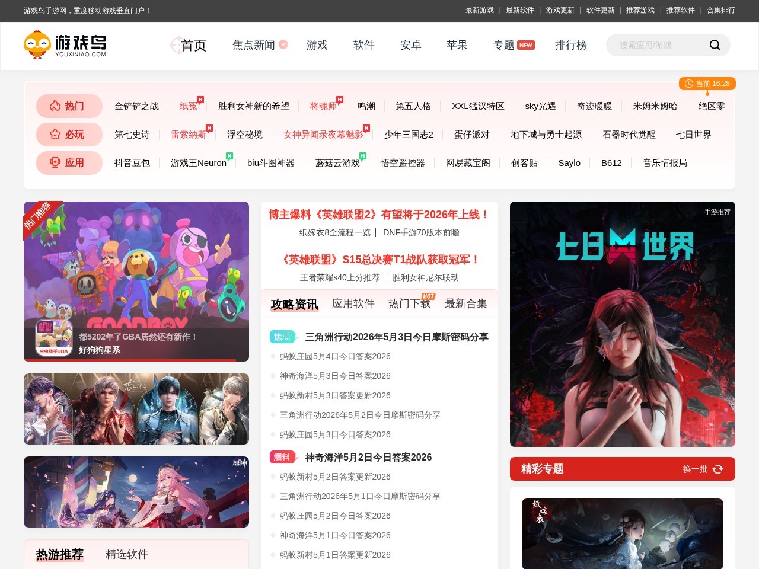This screenshot has height=569, width=759.
Task: Click the 推荐软件 top bar link
Action: pos(681,10)
